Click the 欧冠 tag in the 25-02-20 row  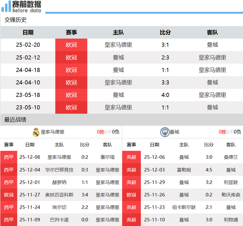tap(71, 45)
